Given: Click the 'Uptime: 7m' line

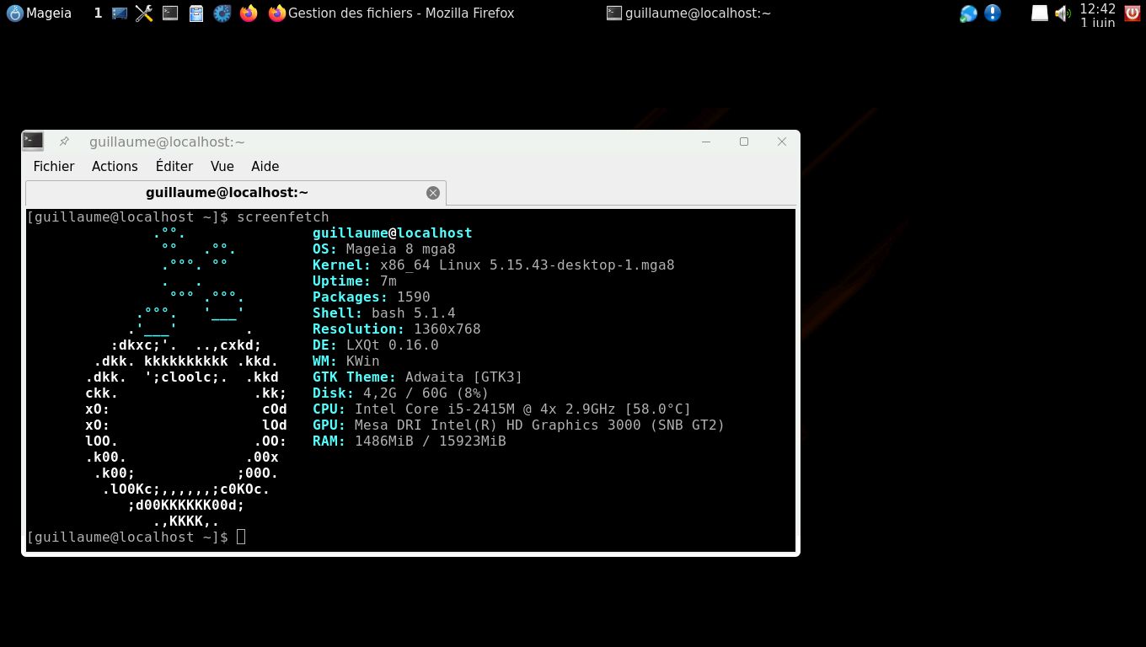Looking at the screenshot, I should (x=355, y=281).
